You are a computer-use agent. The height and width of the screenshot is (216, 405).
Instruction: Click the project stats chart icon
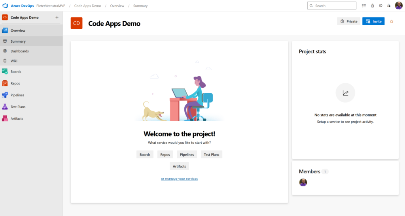click(x=345, y=93)
